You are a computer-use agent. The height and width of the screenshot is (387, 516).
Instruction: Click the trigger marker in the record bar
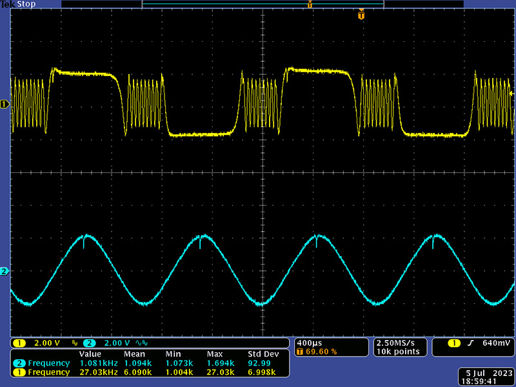point(310,5)
